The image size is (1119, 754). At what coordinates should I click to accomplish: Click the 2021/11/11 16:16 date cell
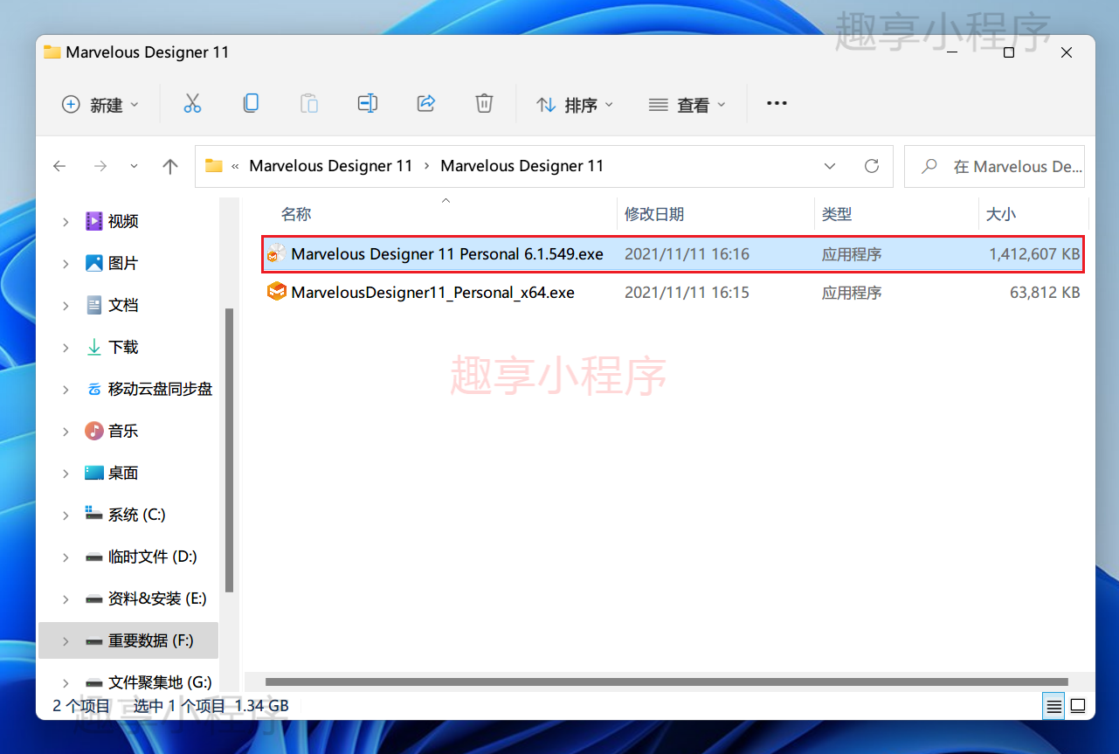tap(687, 254)
